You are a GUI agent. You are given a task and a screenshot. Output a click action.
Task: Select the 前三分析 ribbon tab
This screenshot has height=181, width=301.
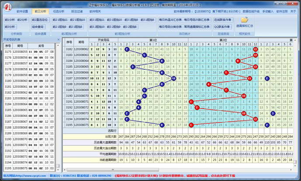(40, 11)
